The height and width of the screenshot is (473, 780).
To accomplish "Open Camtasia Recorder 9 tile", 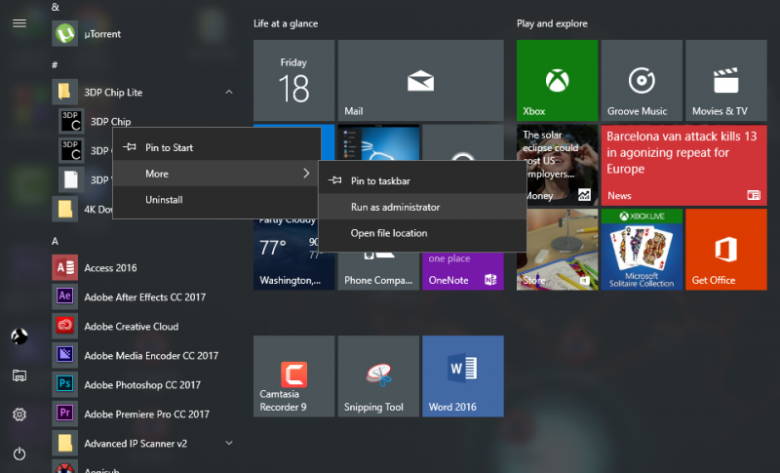I will 293,376.
